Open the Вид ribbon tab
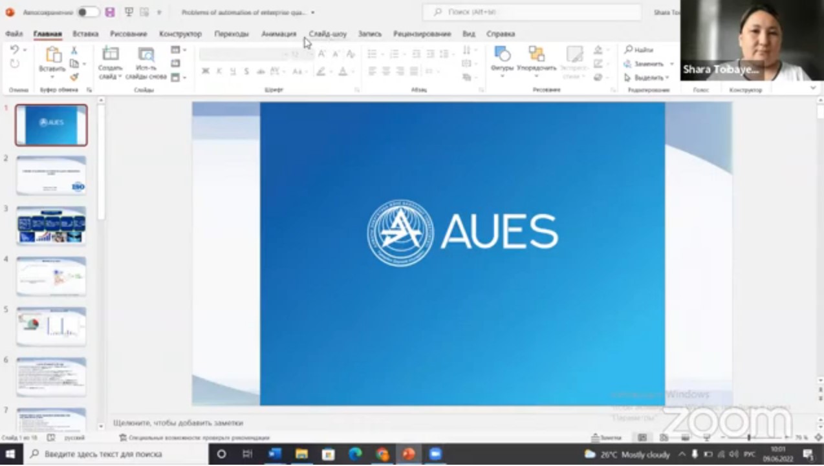824x466 pixels. (x=469, y=34)
